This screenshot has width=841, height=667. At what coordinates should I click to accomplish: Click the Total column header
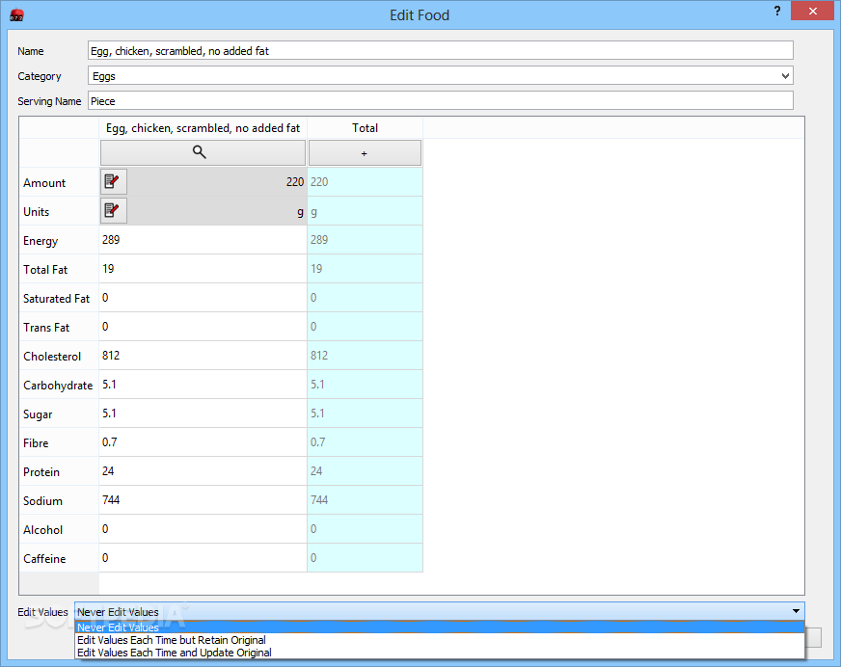click(365, 128)
